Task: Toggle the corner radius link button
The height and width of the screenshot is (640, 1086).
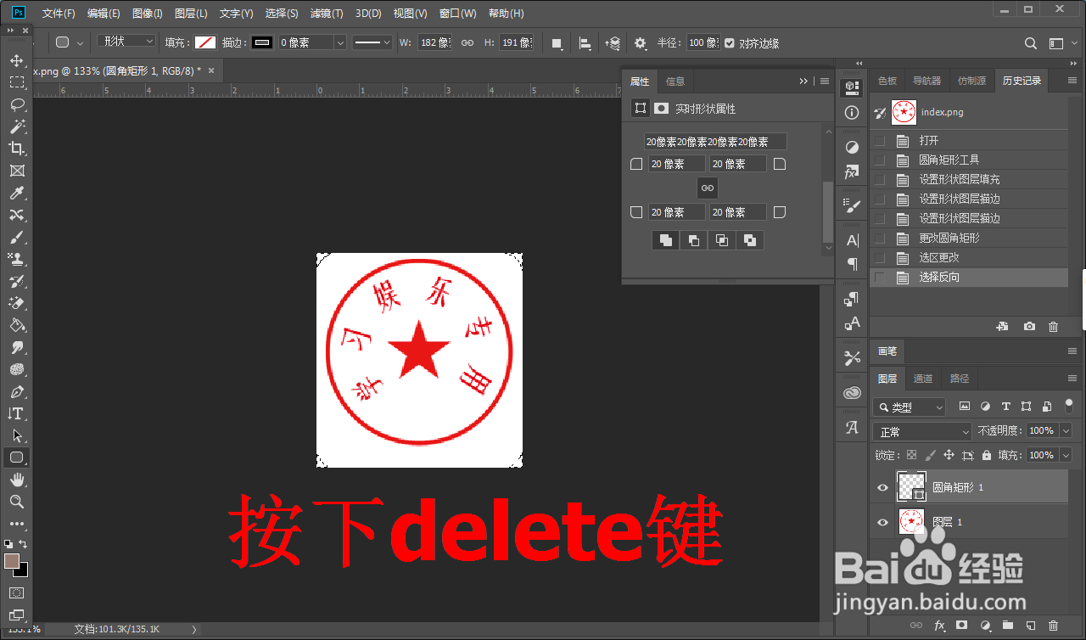Action: 708,188
